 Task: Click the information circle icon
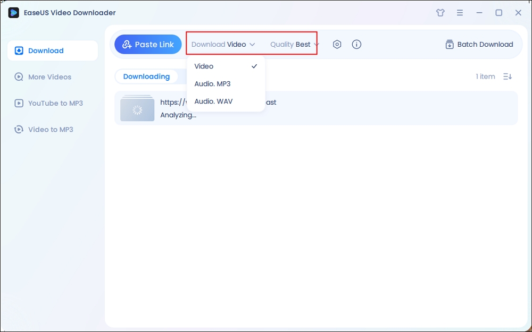[x=356, y=45]
